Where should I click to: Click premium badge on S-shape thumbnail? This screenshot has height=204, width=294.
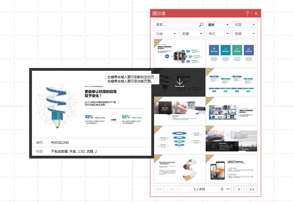click(157, 157)
